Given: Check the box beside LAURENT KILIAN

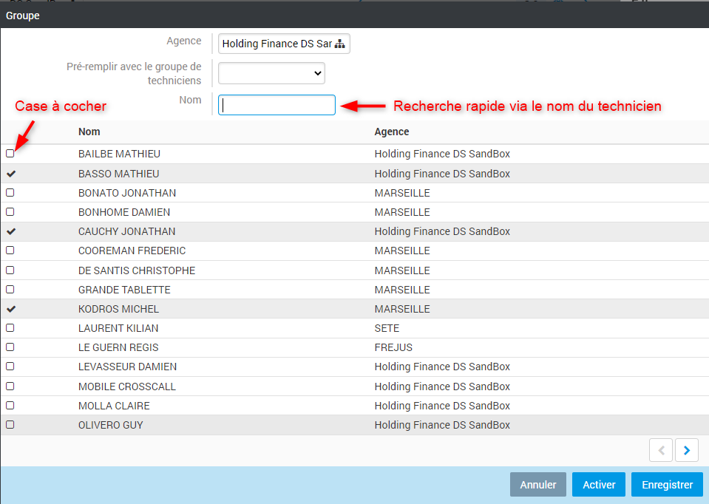Looking at the screenshot, I should pos(10,328).
